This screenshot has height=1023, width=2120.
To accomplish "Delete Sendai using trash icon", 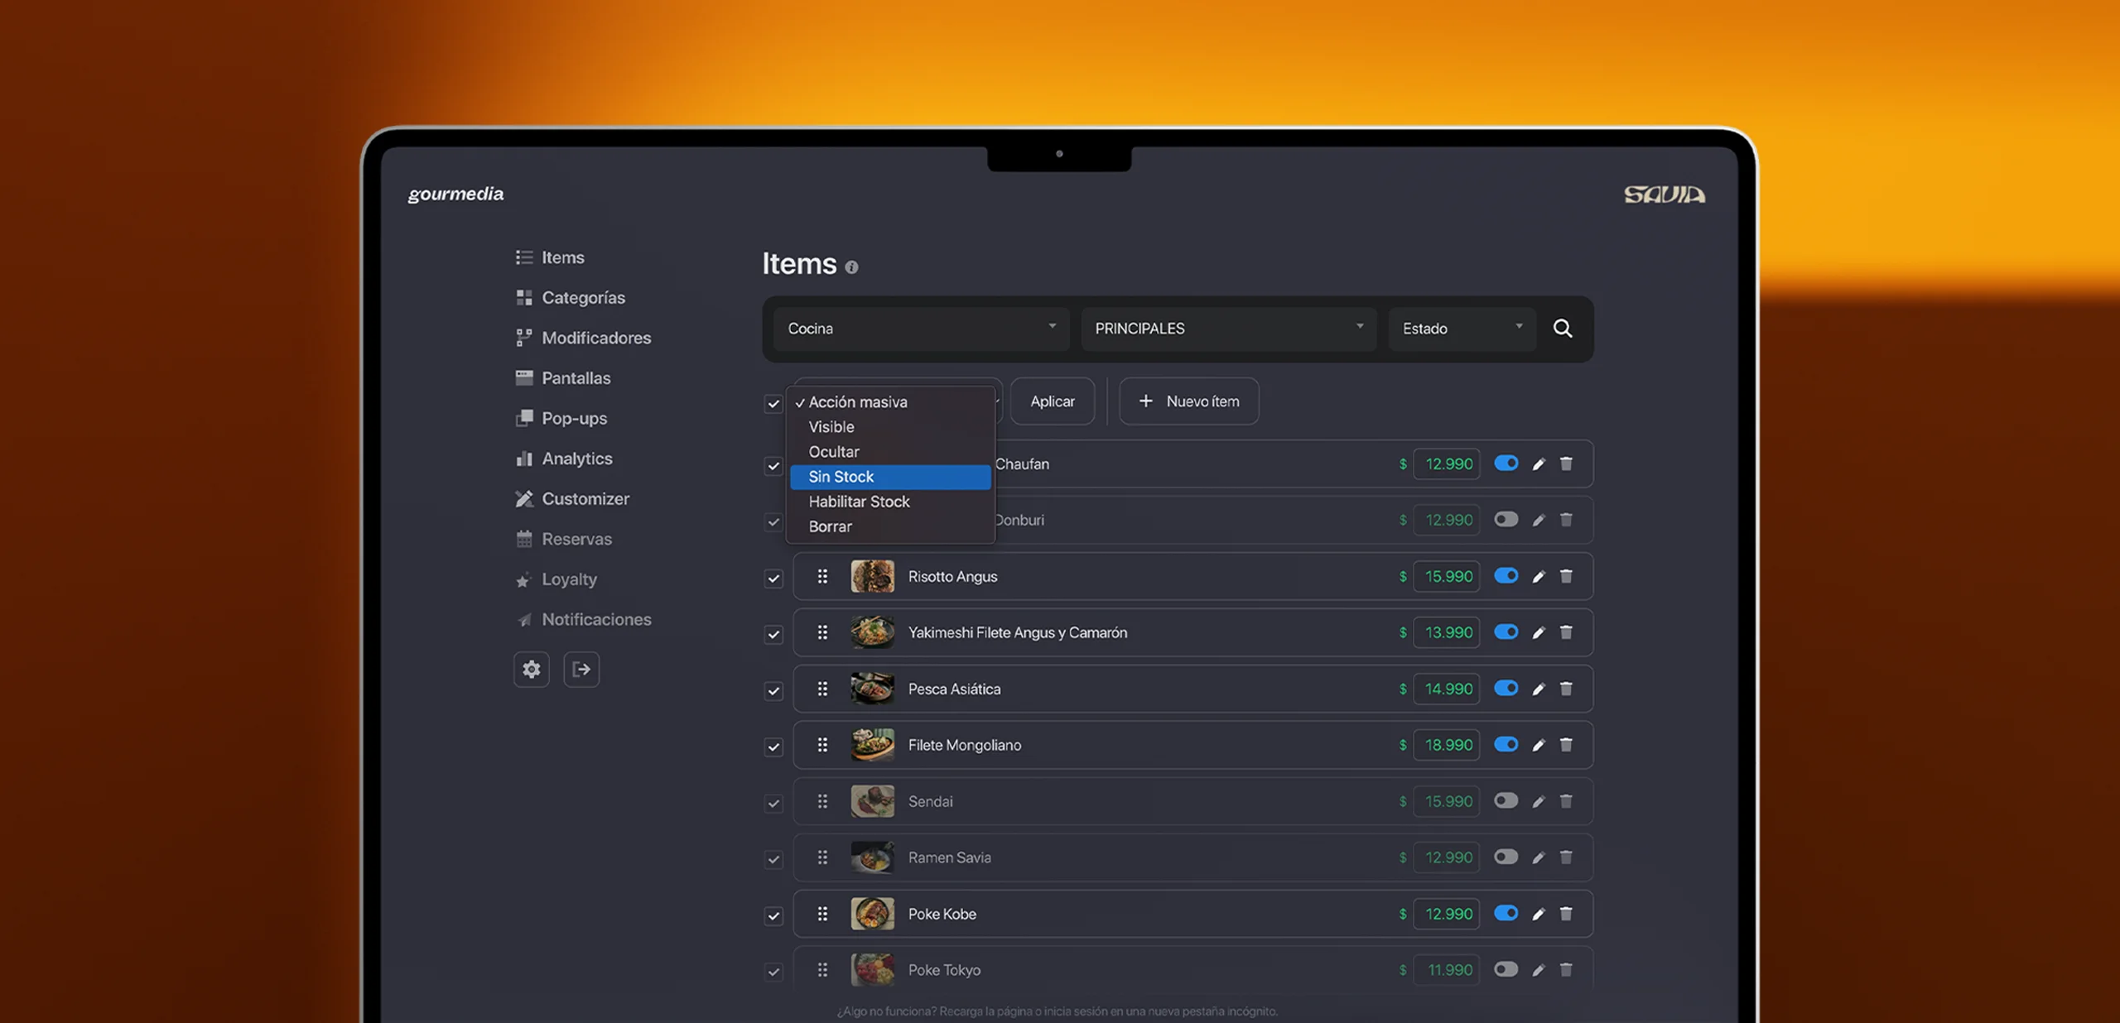I will [1566, 801].
